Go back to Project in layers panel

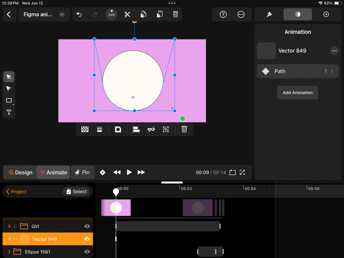point(16,192)
